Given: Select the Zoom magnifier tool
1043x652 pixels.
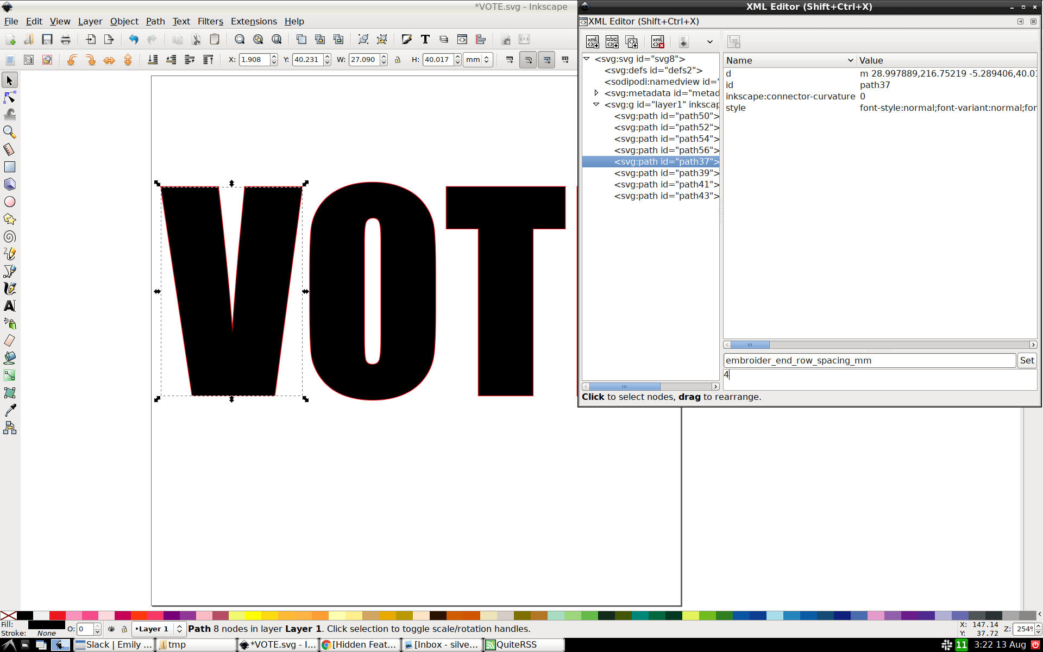Looking at the screenshot, I should point(10,132).
